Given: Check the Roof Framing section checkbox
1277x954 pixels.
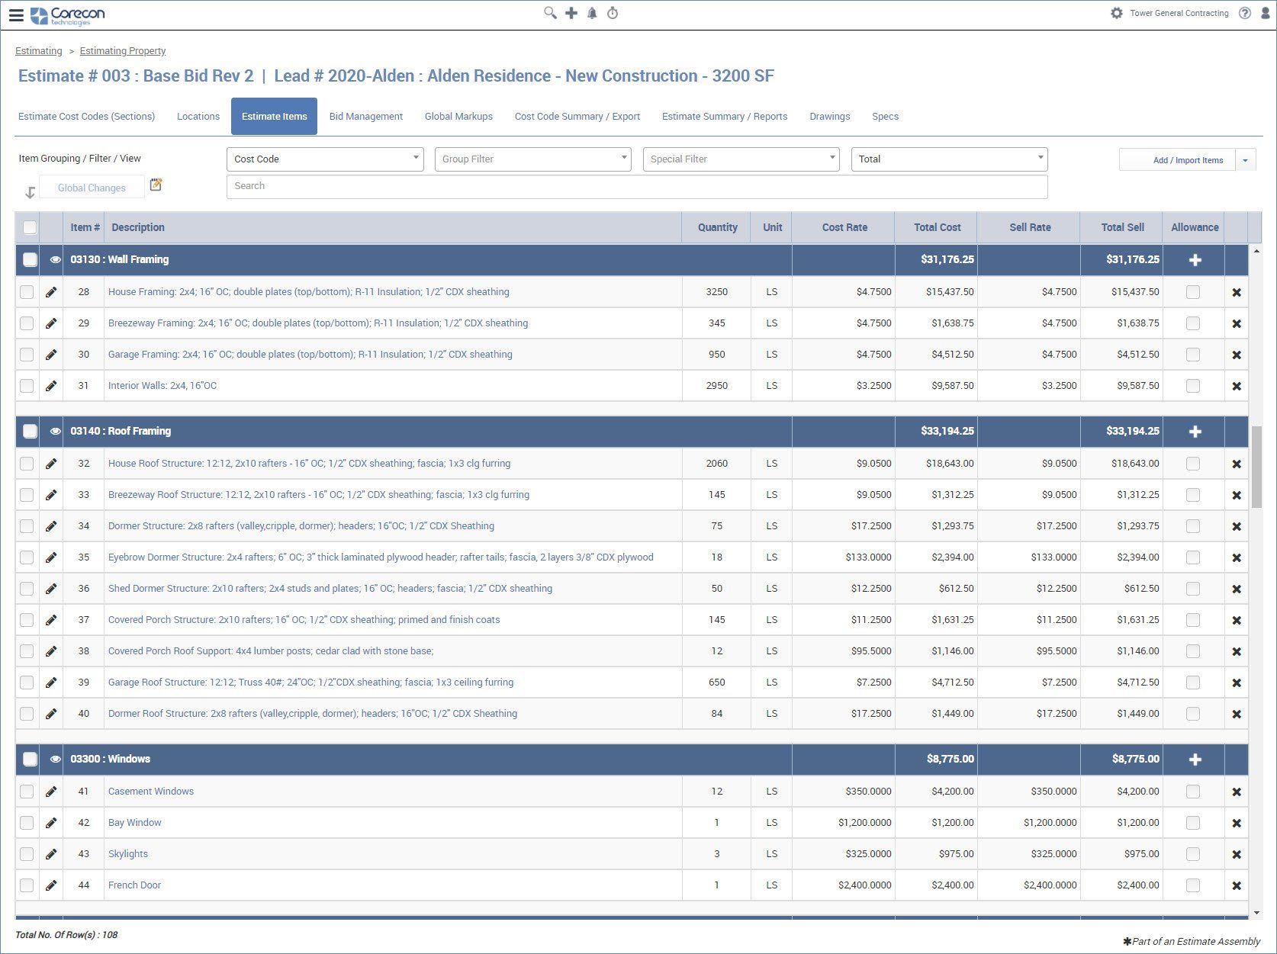Looking at the screenshot, I should pyautogui.click(x=30, y=431).
